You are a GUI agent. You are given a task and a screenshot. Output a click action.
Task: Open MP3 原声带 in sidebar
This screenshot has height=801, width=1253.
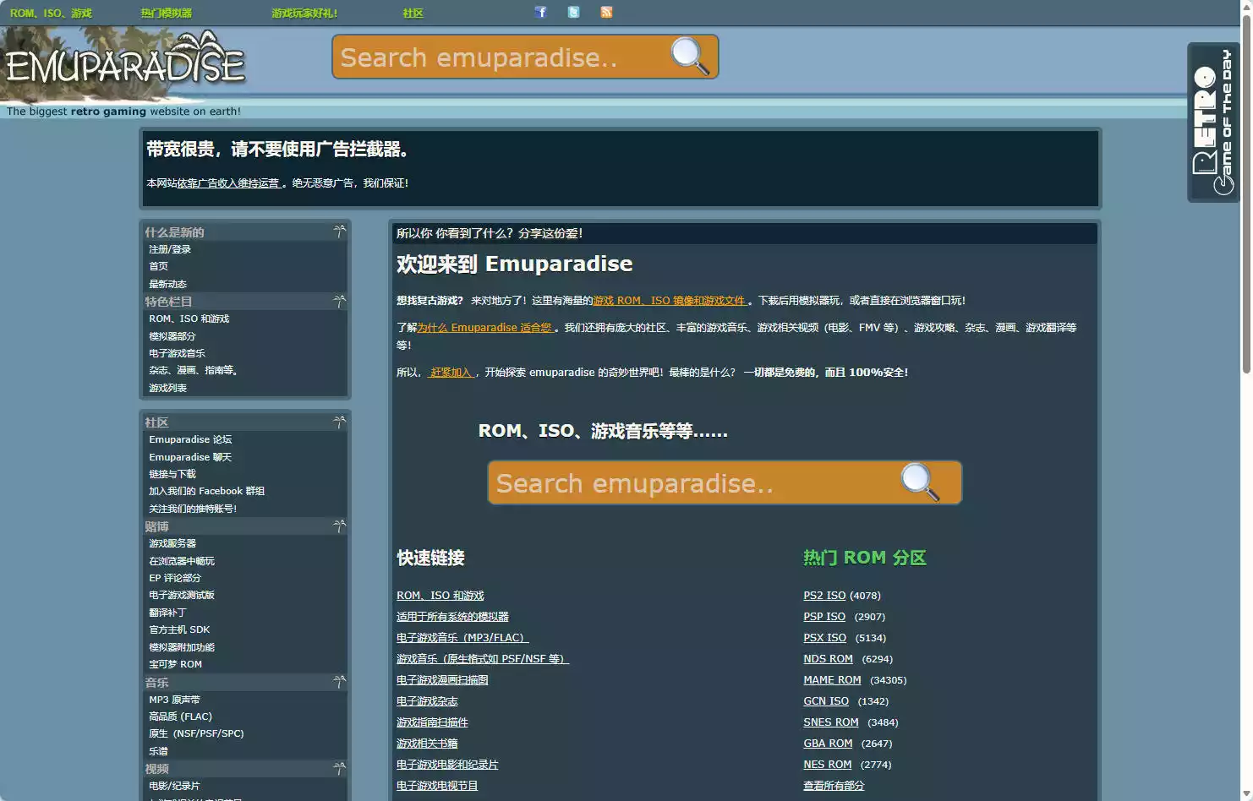tap(175, 700)
